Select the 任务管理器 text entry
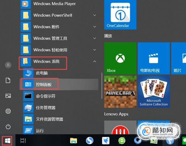186x146 pixels. (46, 108)
